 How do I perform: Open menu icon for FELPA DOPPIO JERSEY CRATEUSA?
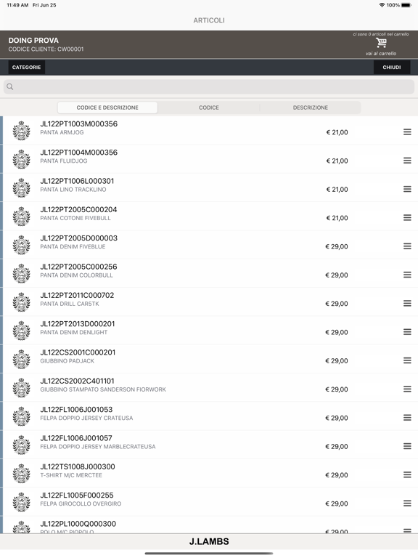(407, 418)
